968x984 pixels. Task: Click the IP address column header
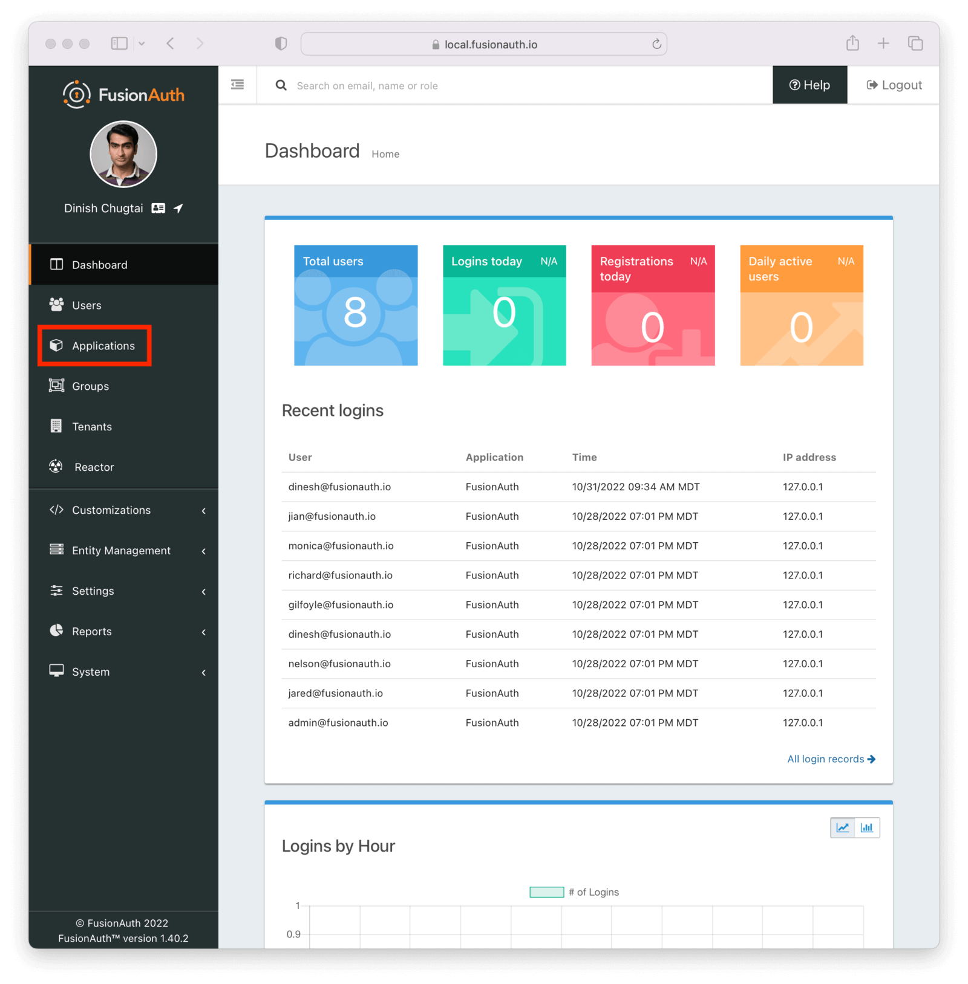pos(809,457)
